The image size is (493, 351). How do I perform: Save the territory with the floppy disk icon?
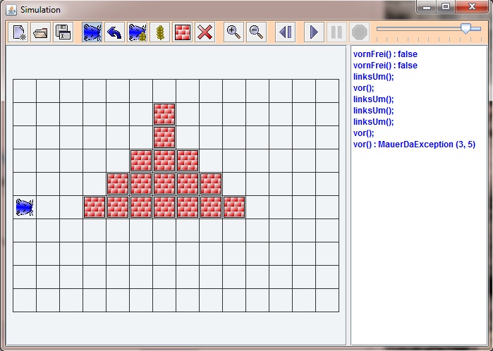coord(63,32)
